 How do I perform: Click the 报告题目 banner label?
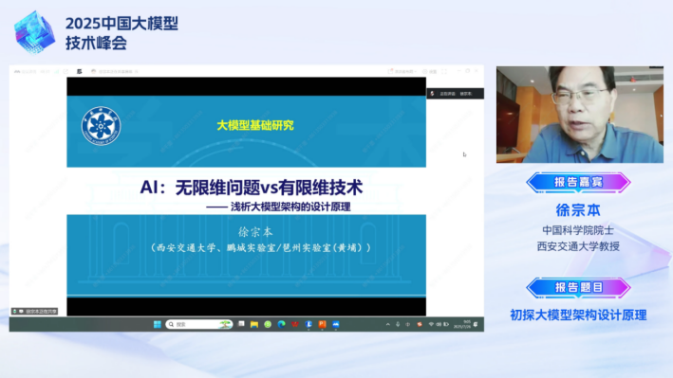click(578, 287)
